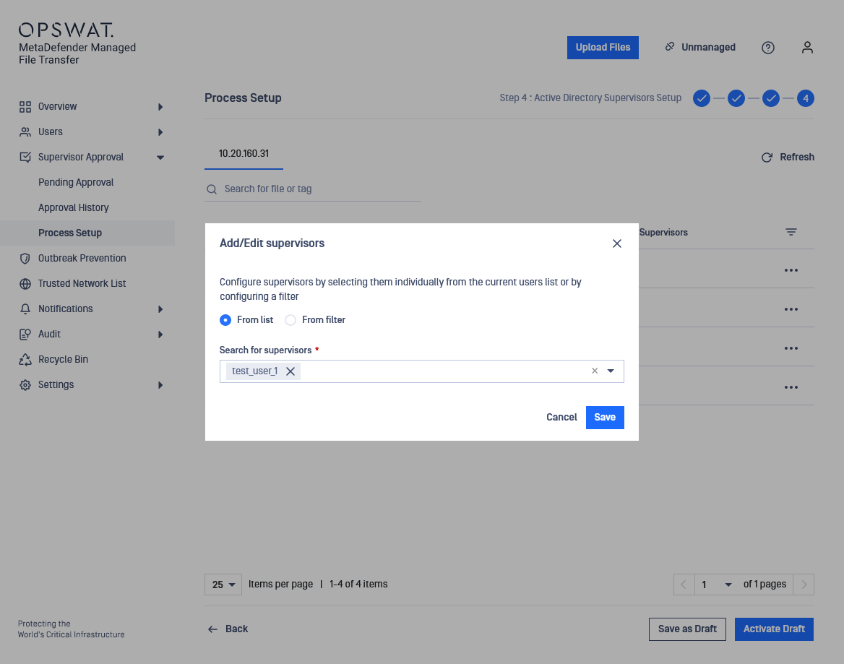The width and height of the screenshot is (844, 664).
Task: Open the items per page dropdown
Action: [x=223, y=585]
